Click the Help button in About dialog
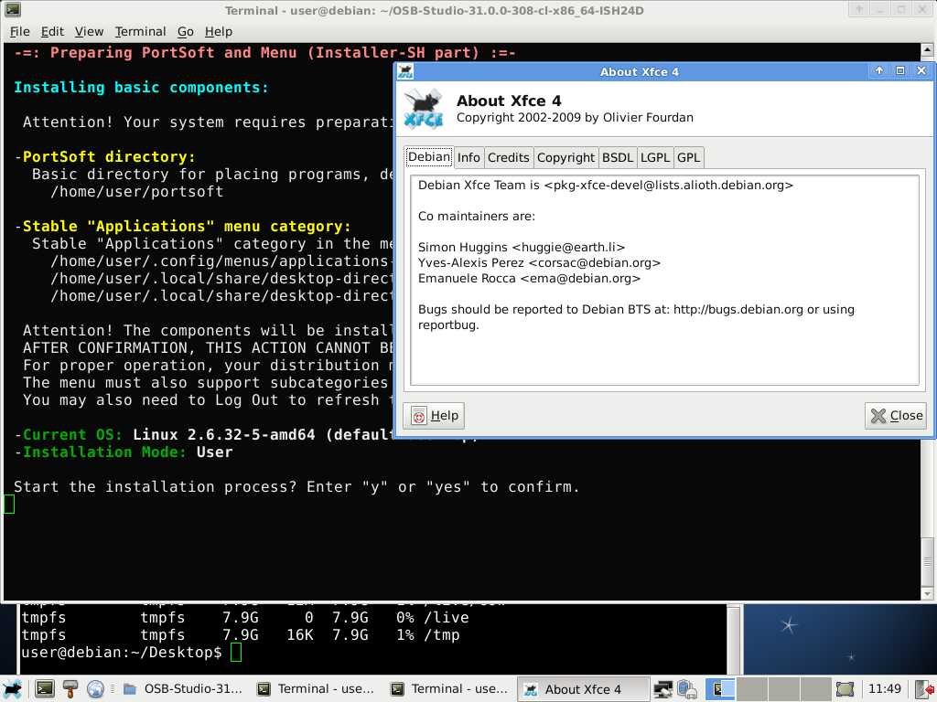The width and height of the screenshot is (937, 702). click(x=434, y=416)
